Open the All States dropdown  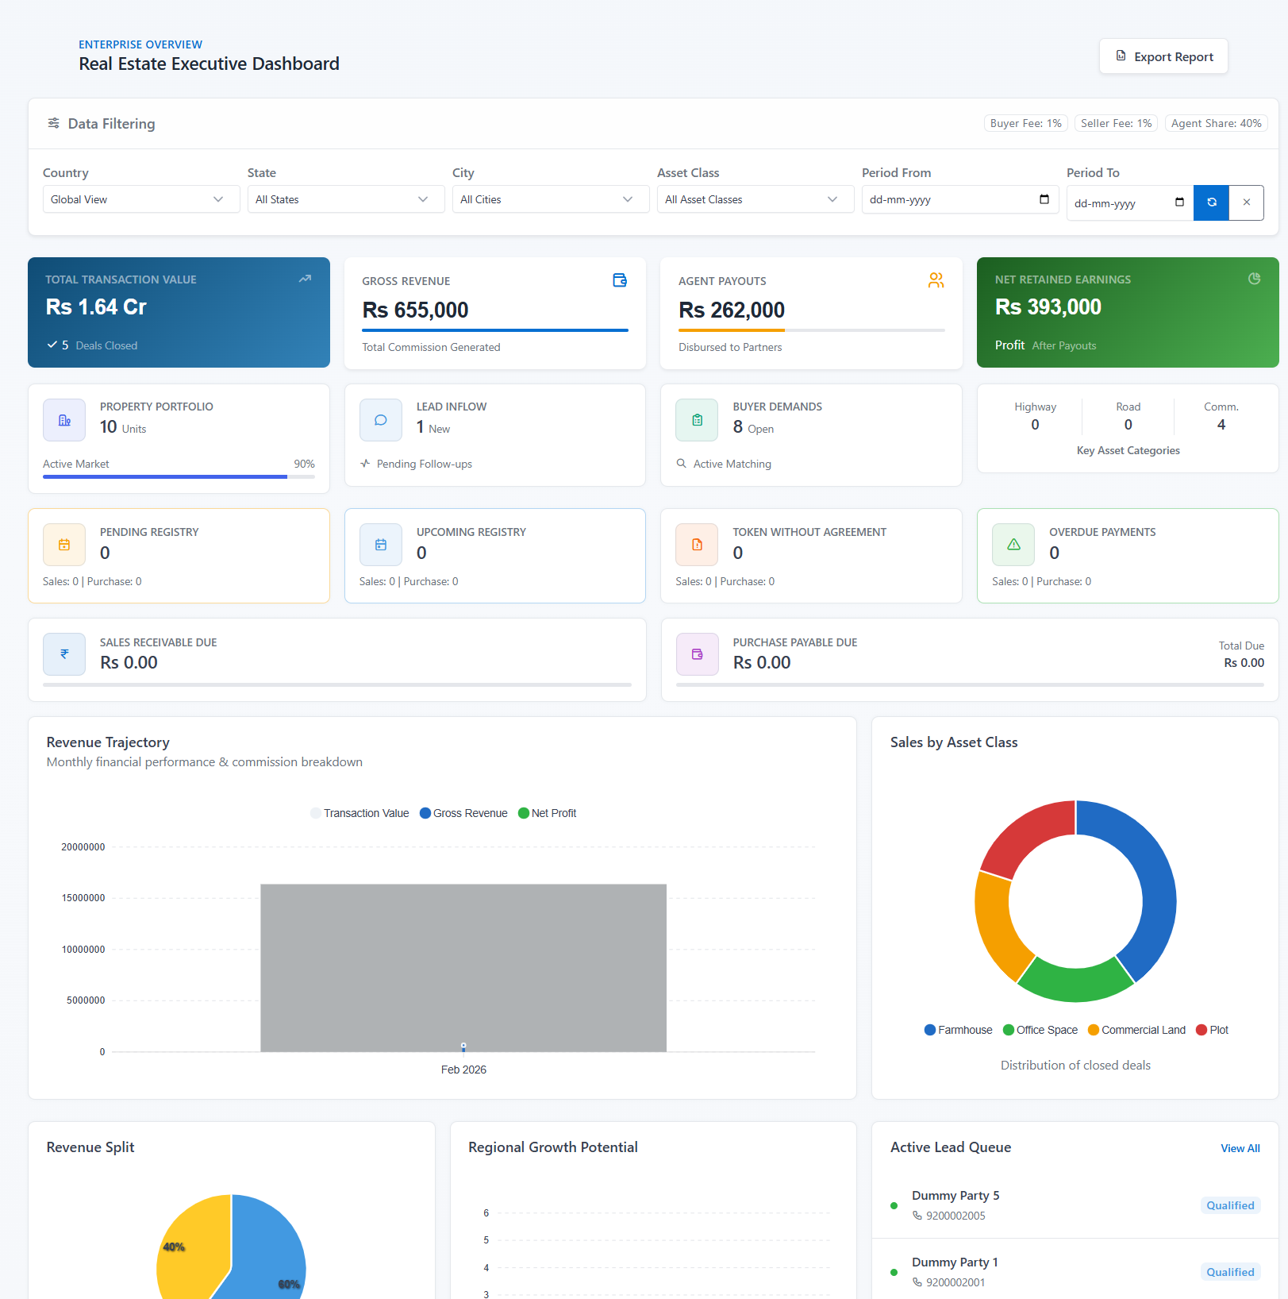pyautogui.click(x=346, y=199)
